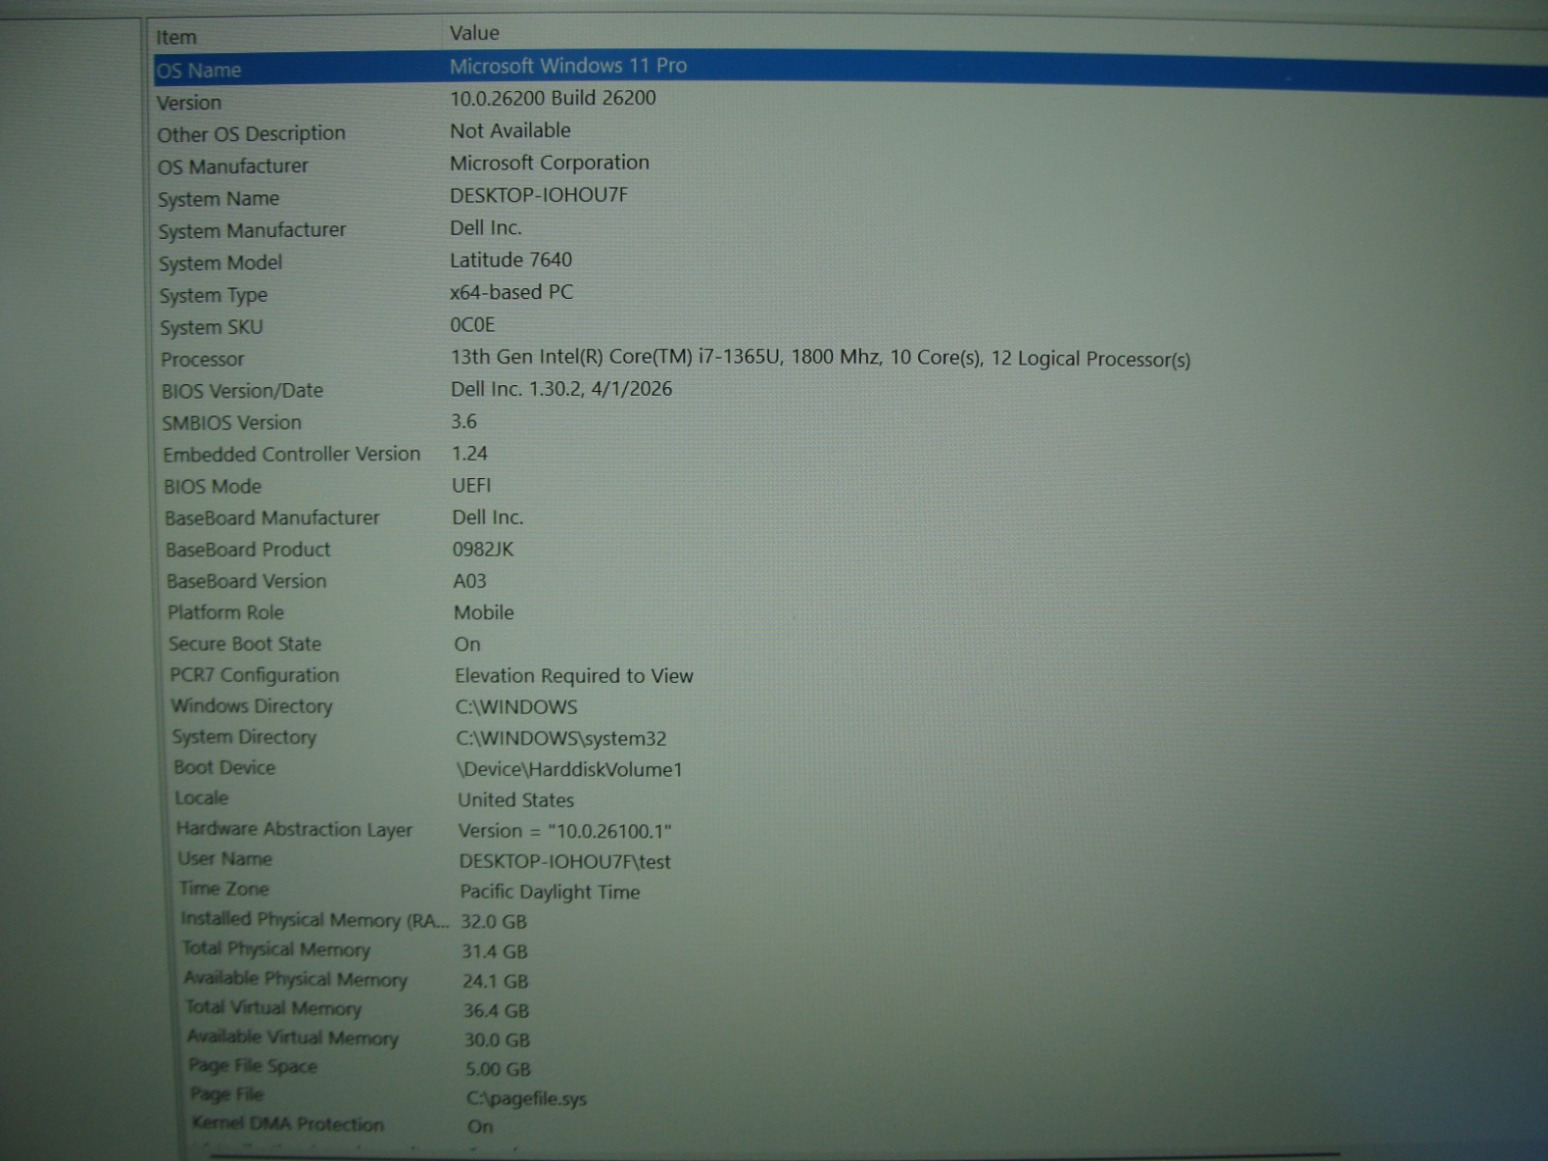Select the User Name label

(224, 859)
